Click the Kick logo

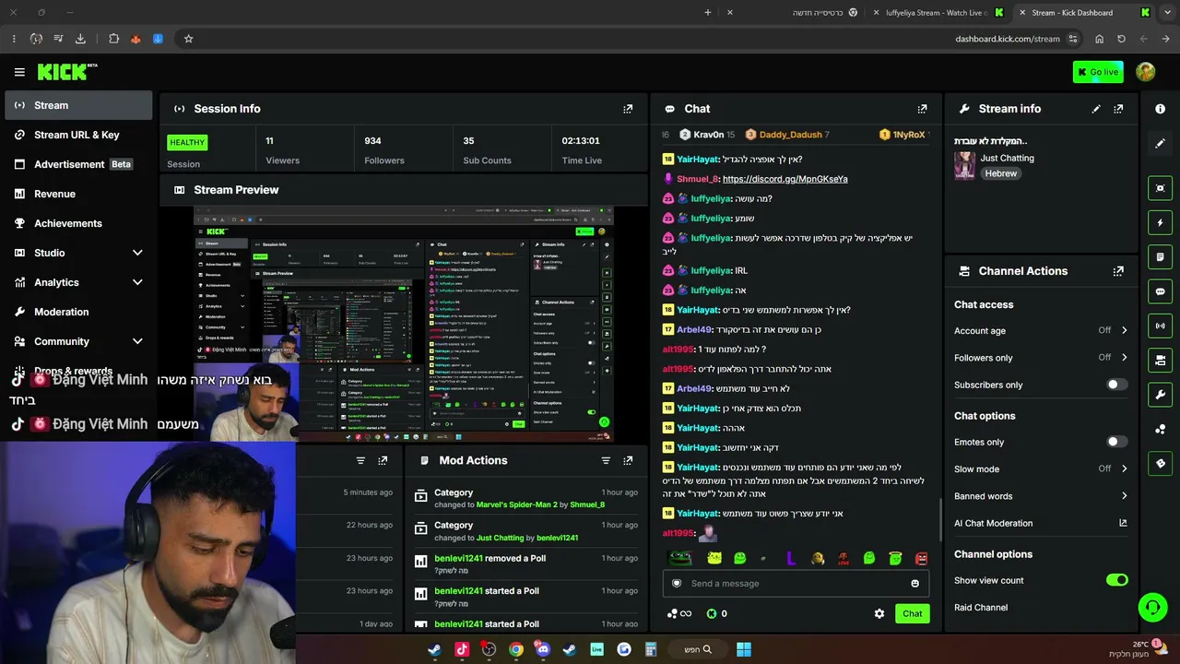(67, 72)
